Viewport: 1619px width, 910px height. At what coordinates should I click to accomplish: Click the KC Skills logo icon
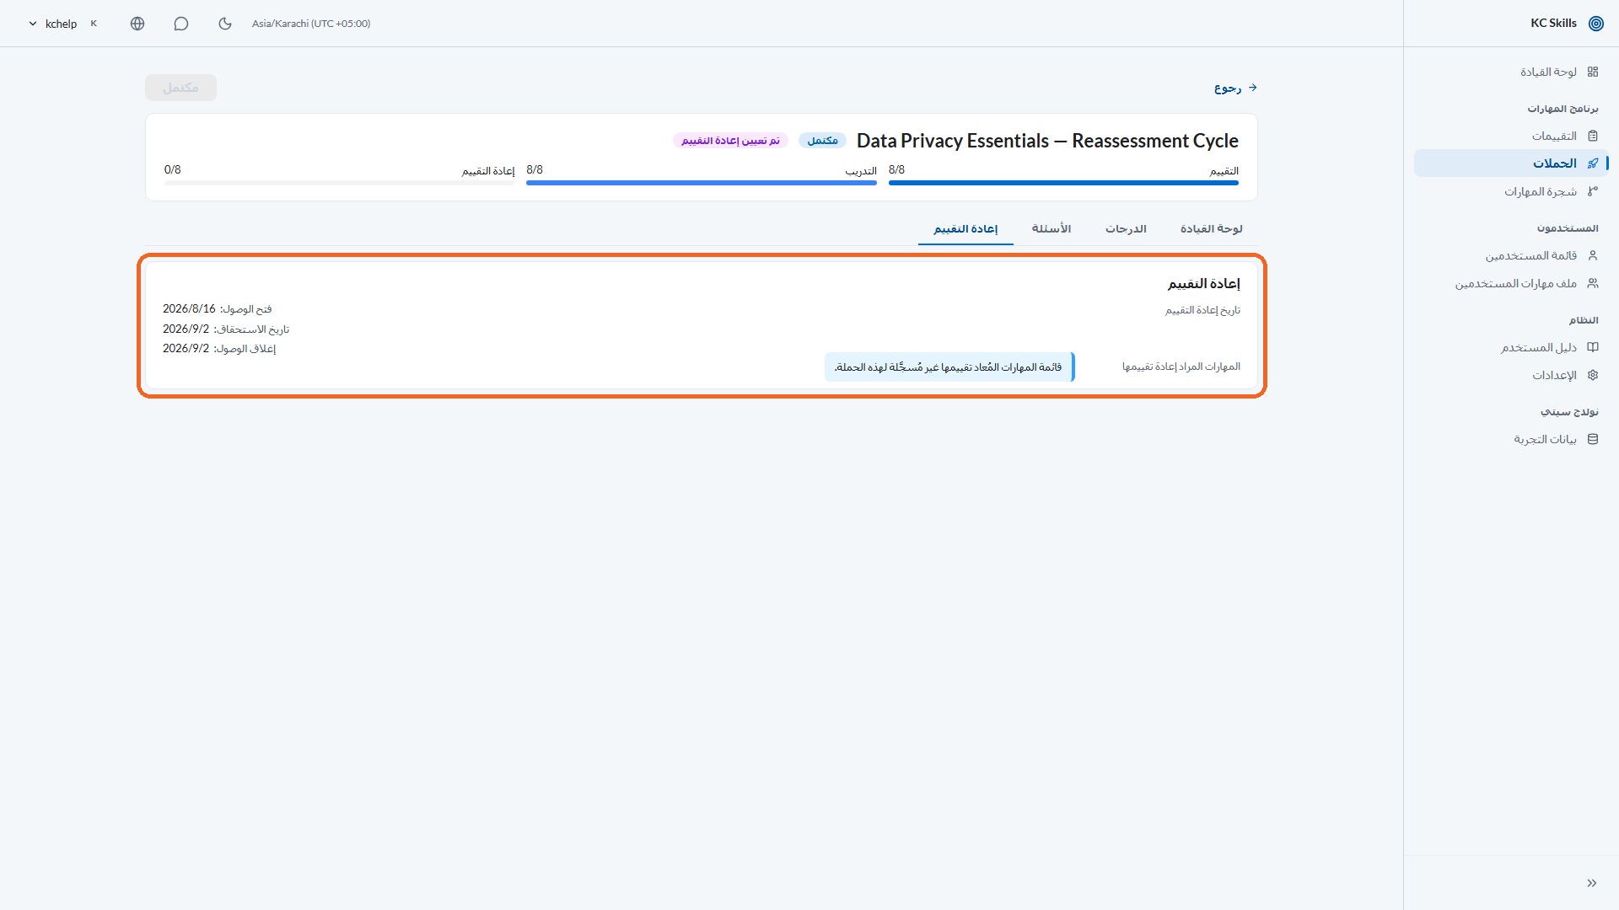[1595, 24]
